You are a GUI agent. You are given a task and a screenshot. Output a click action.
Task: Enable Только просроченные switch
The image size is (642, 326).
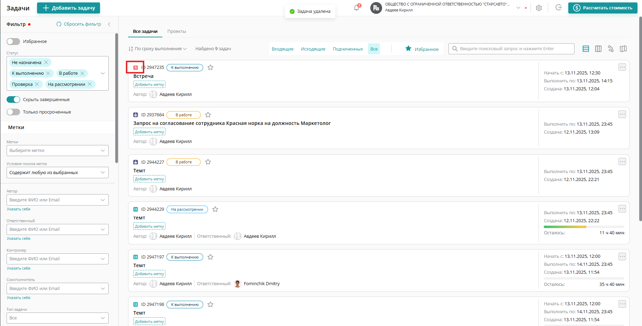point(13,112)
